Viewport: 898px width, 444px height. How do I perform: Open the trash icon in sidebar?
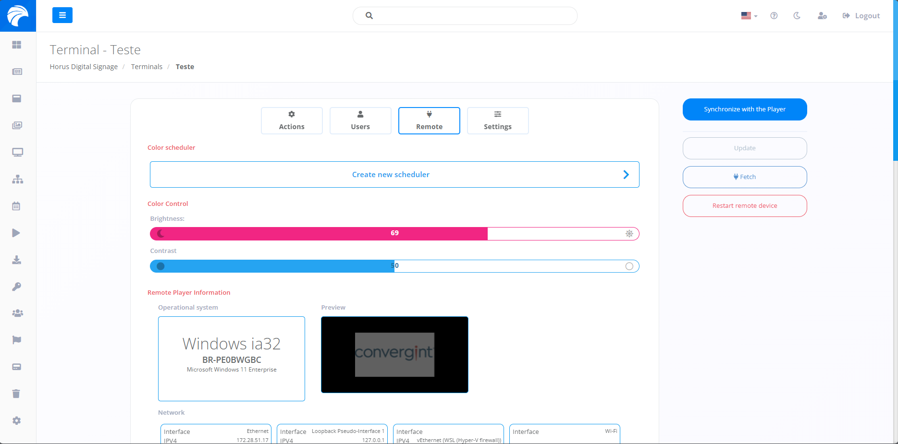tap(16, 394)
